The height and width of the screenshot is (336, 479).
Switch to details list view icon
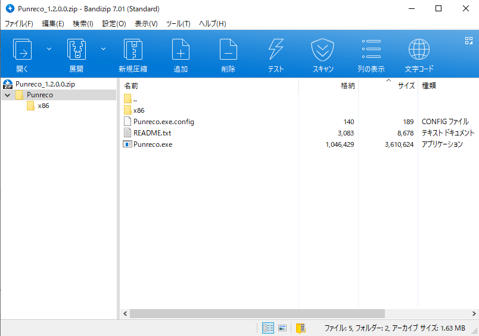point(268,328)
